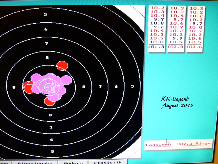Screen dimensions: 218x164
Task: Select the 9.2 score in first series
Action: pos(158,27)
